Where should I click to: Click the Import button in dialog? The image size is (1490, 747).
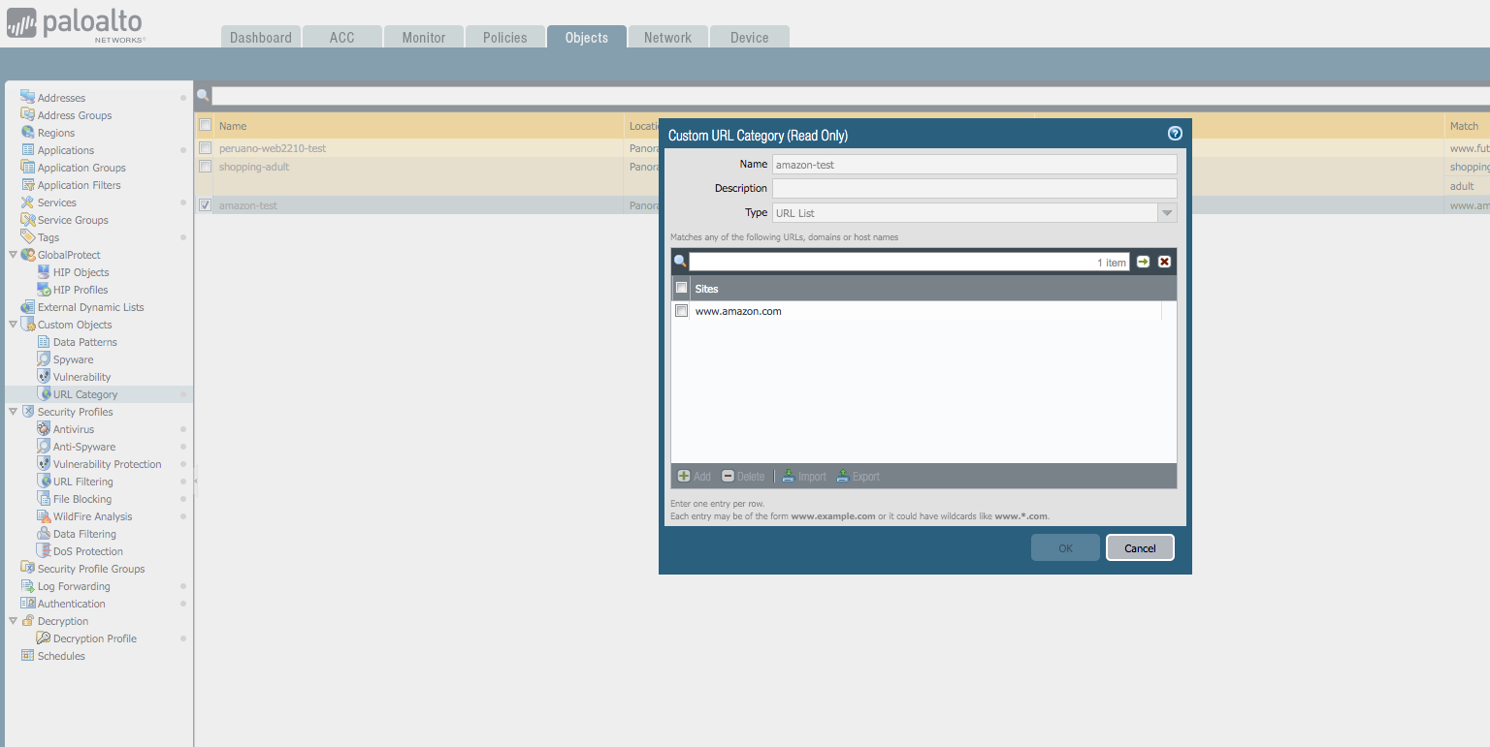(x=804, y=476)
